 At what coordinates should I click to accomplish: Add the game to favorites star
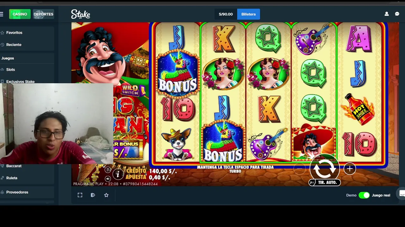(106, 195)
